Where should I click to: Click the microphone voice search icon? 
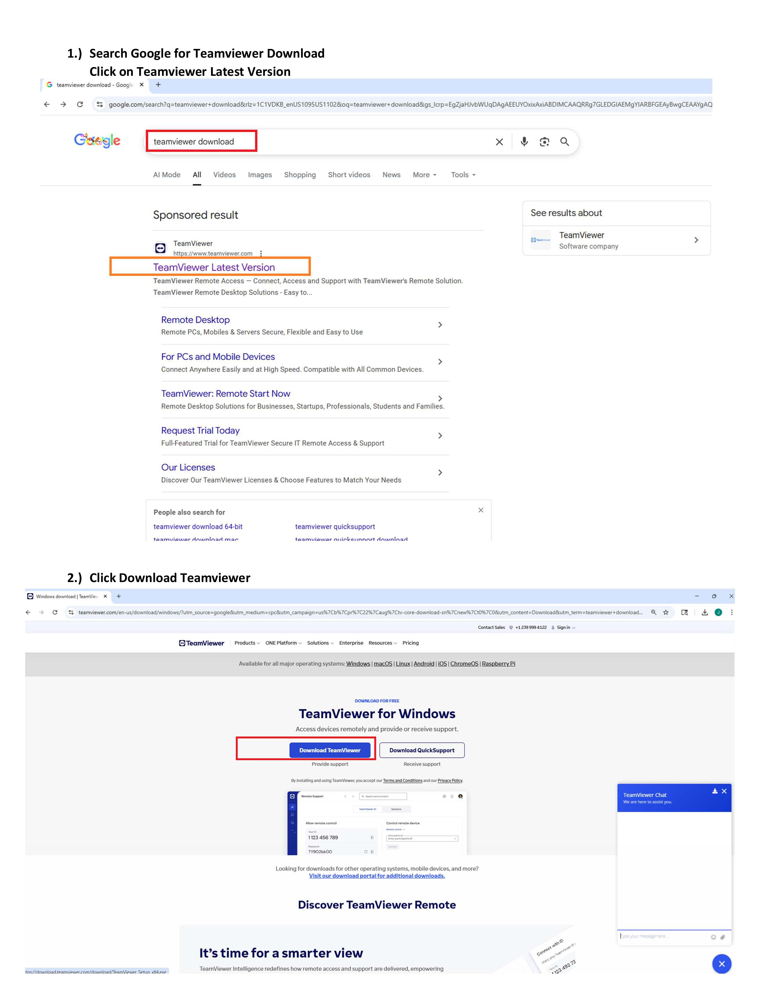(524, 141)
